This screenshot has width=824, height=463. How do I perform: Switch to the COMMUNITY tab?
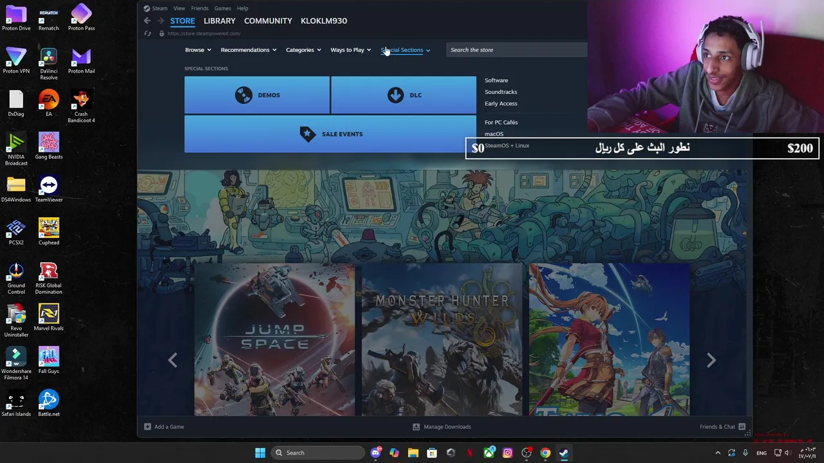268,21
